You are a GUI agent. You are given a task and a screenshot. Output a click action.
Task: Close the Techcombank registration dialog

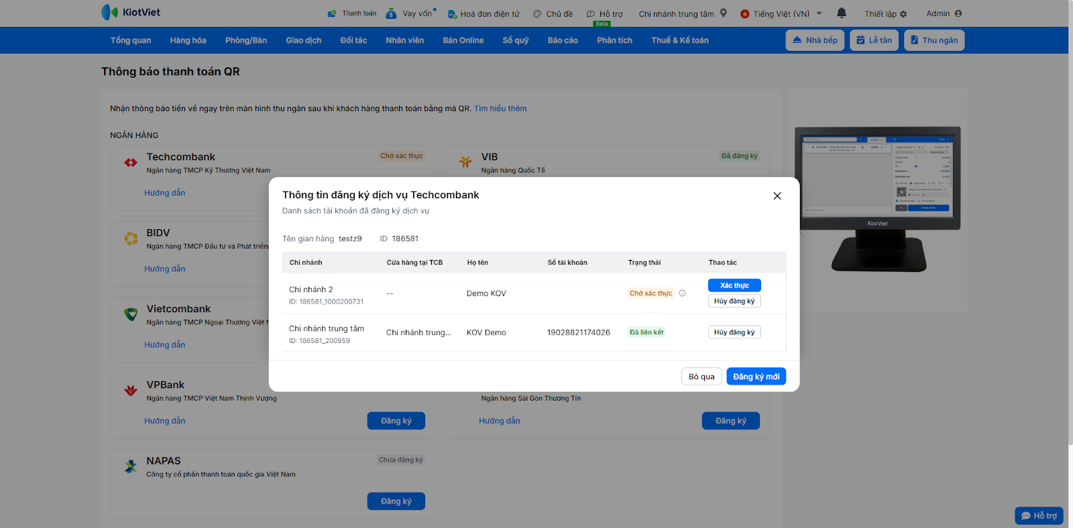pos(777,196)
